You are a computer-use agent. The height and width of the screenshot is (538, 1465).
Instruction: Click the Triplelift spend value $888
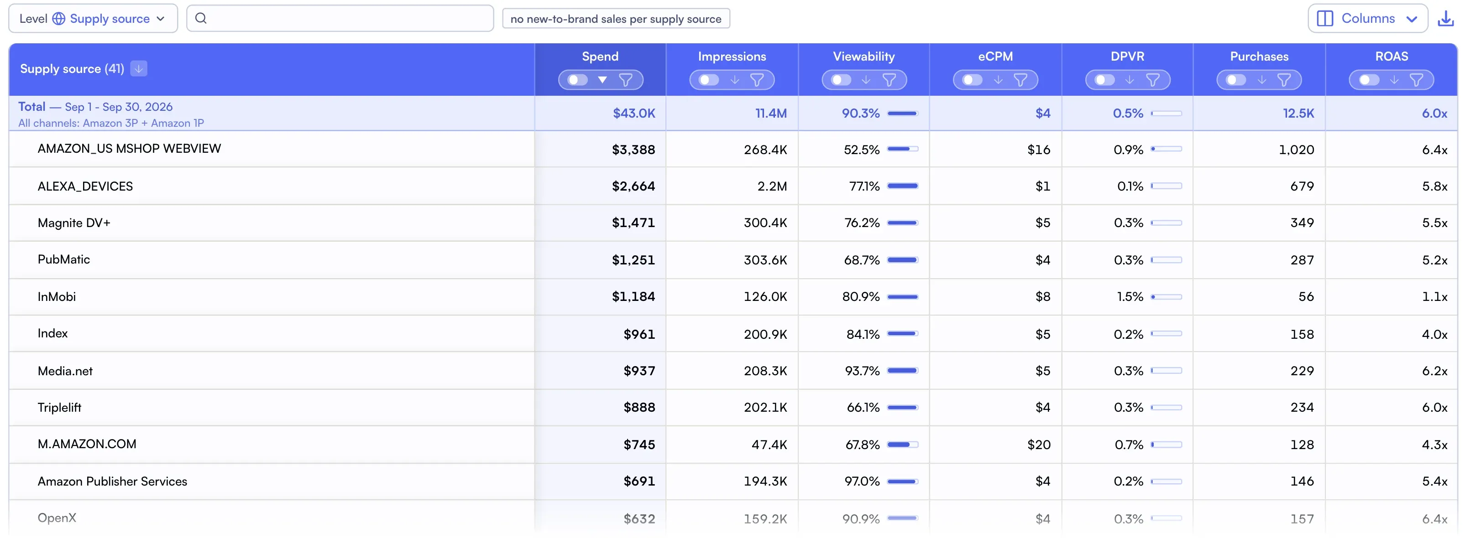tap(639, 407)
